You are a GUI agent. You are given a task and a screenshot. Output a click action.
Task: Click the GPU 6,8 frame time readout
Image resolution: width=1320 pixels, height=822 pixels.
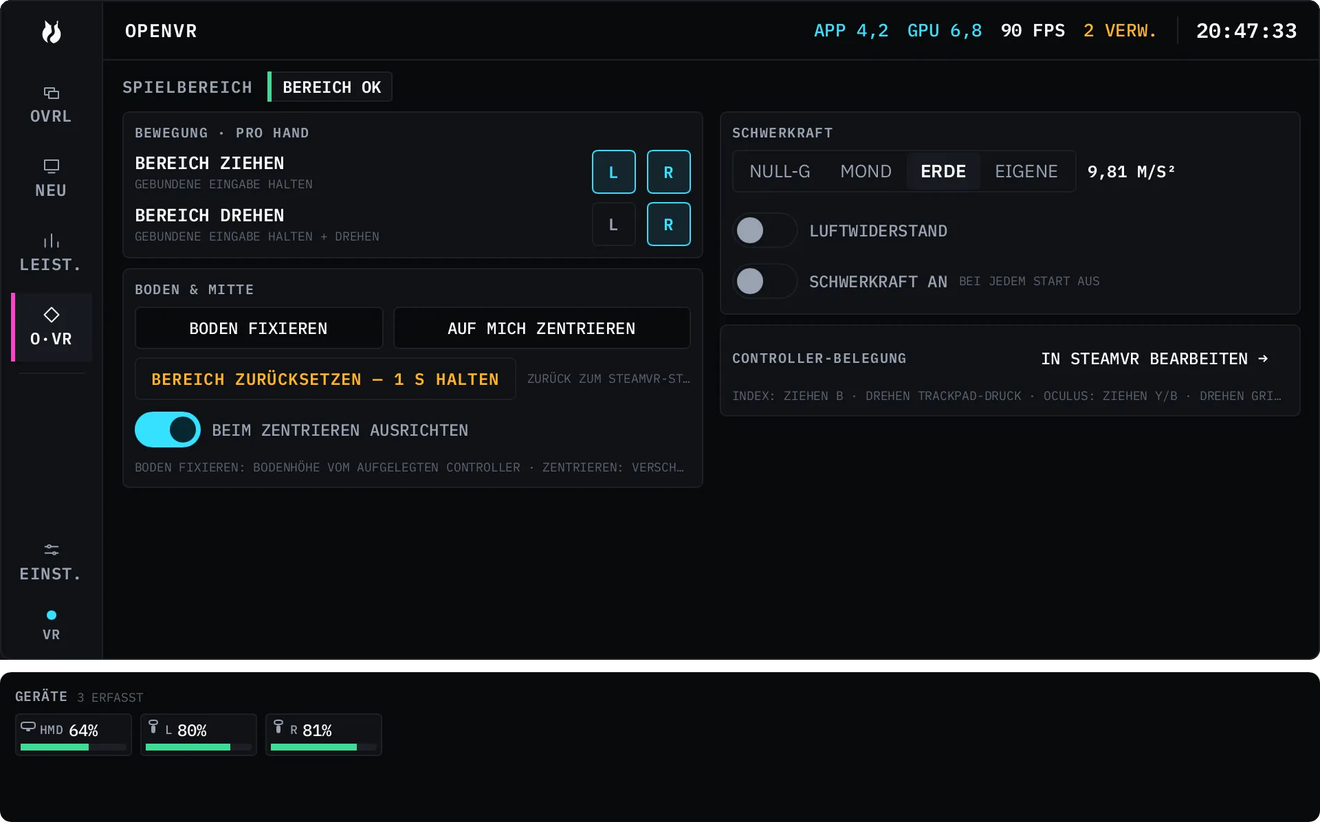pos(945,31)
